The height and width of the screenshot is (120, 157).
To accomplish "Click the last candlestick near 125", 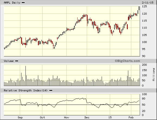I will 139,8.
